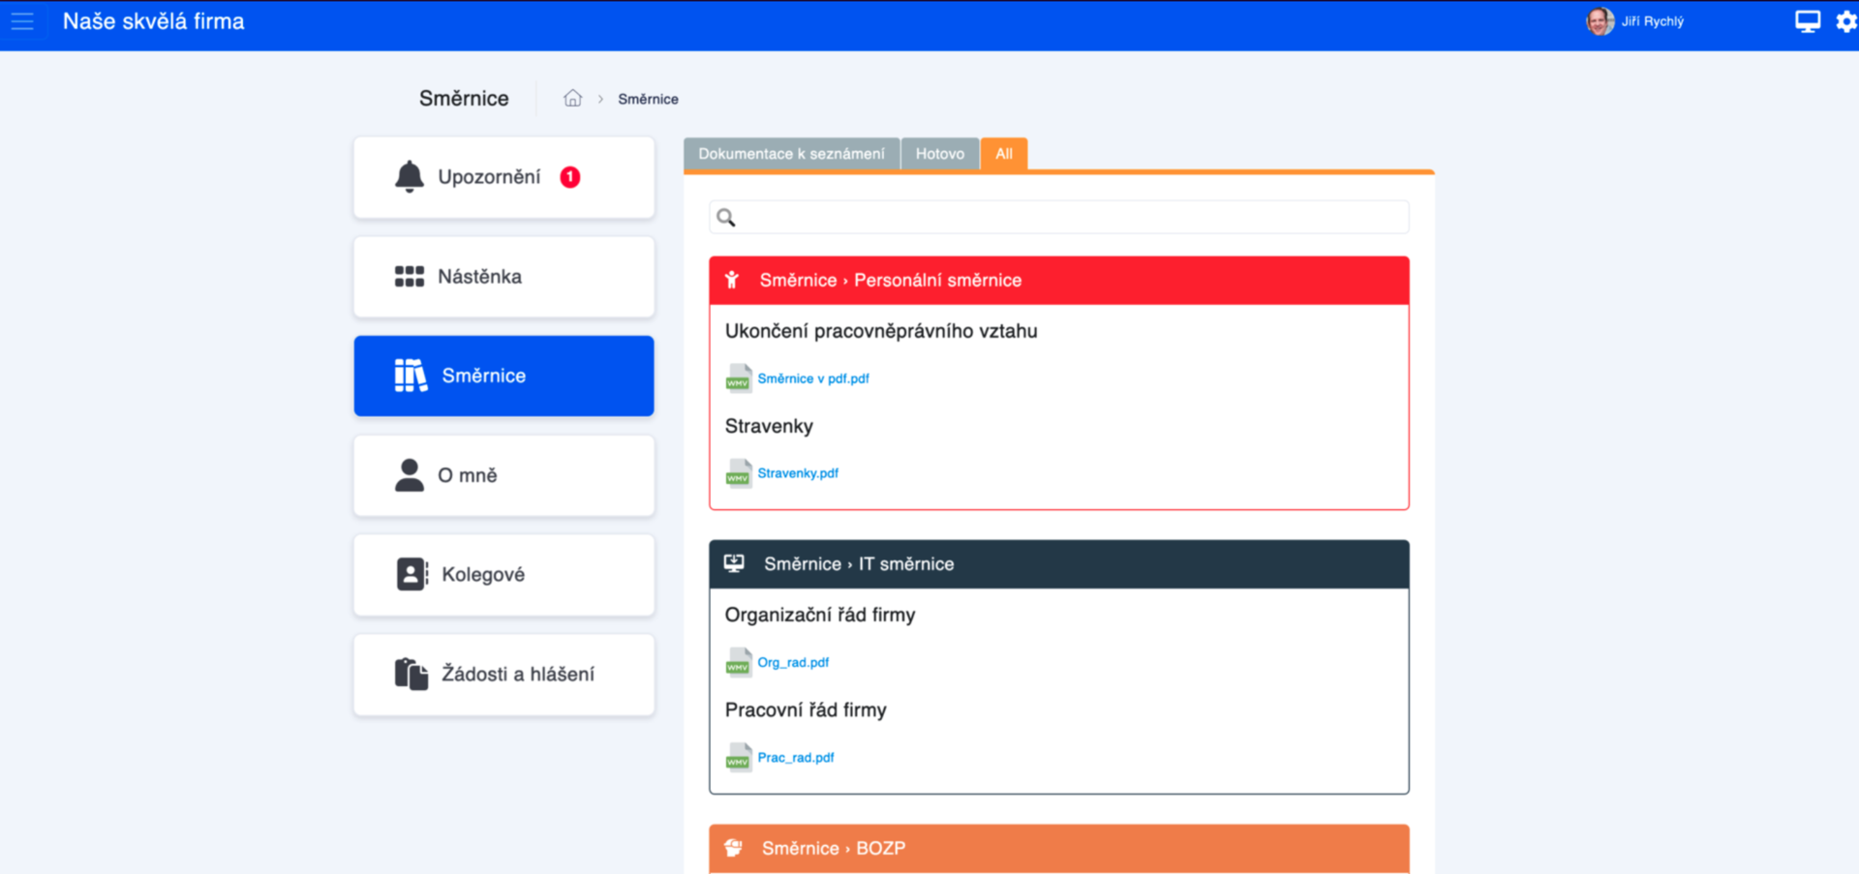Click the home breadcrumb icon
1859x874 pixels.
pyautogui.click(x=572, y=99)
